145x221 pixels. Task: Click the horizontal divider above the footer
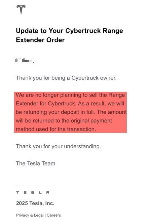pos(72,185)
